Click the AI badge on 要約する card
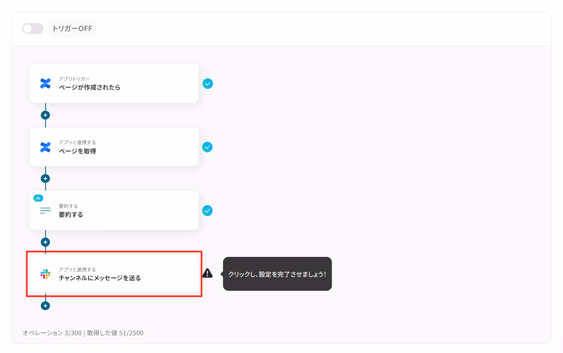This screenshot has height=353, width=563. (x=38, y=198)
